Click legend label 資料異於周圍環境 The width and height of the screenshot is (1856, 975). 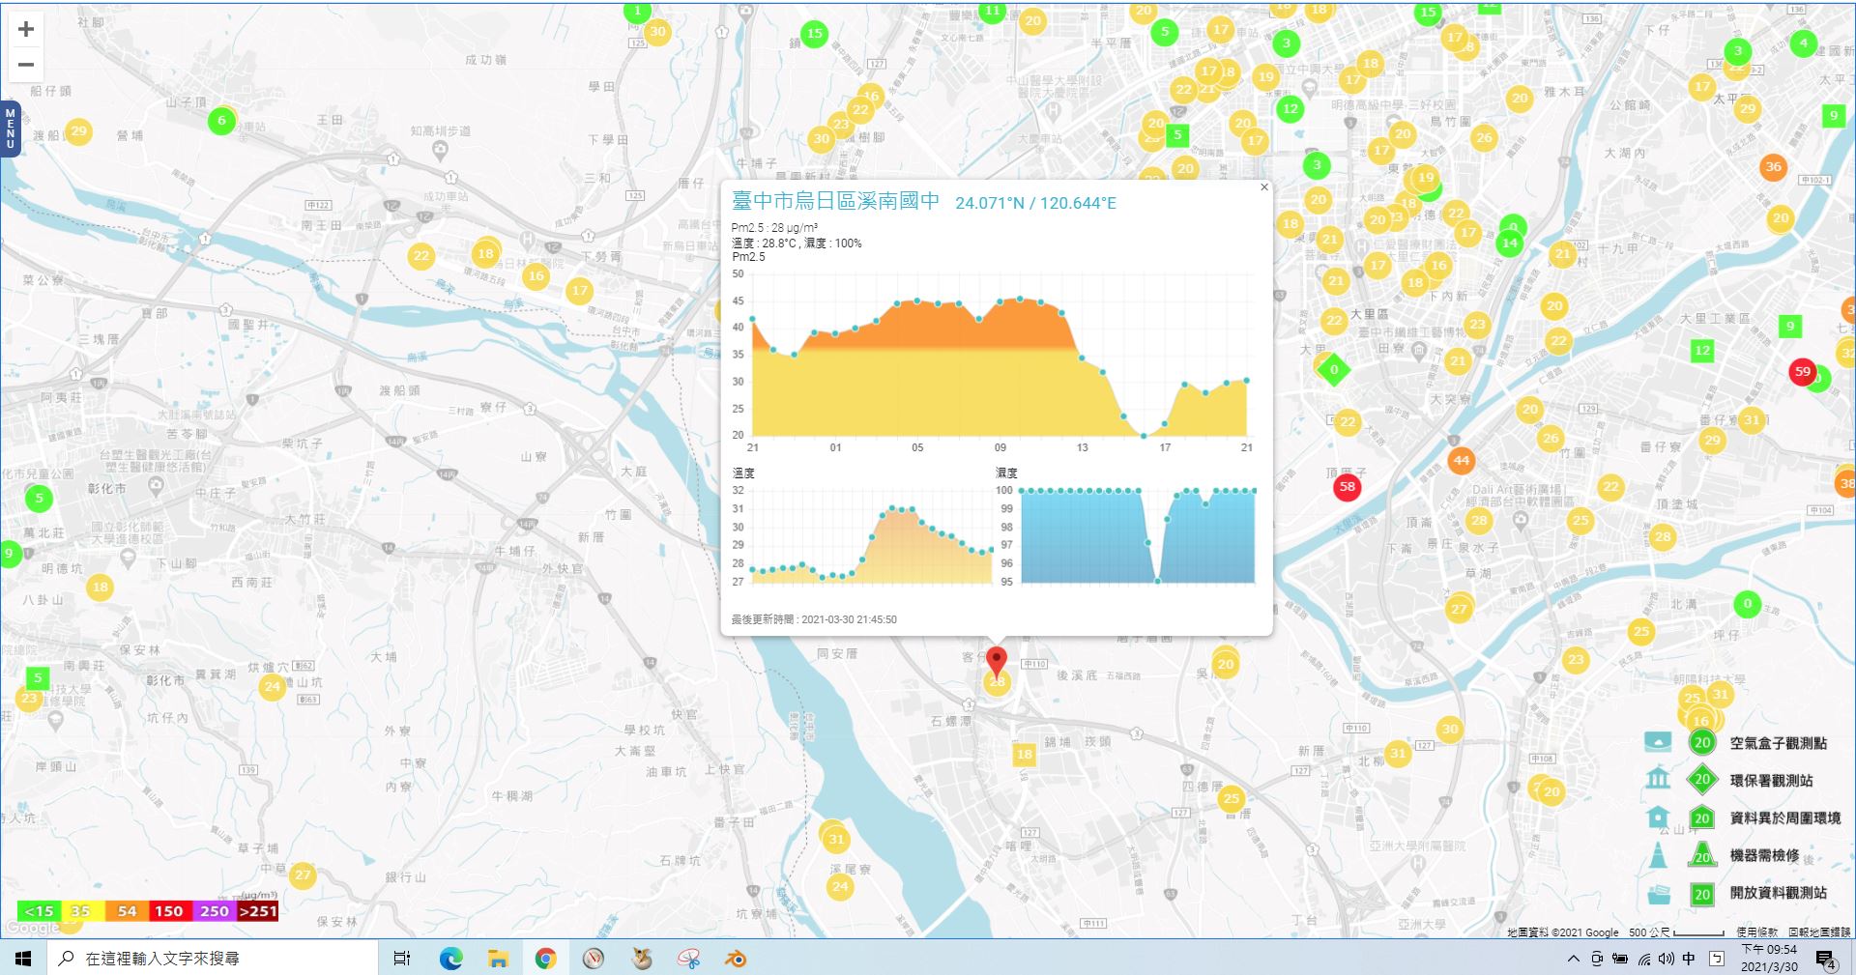click(1785, 817)
